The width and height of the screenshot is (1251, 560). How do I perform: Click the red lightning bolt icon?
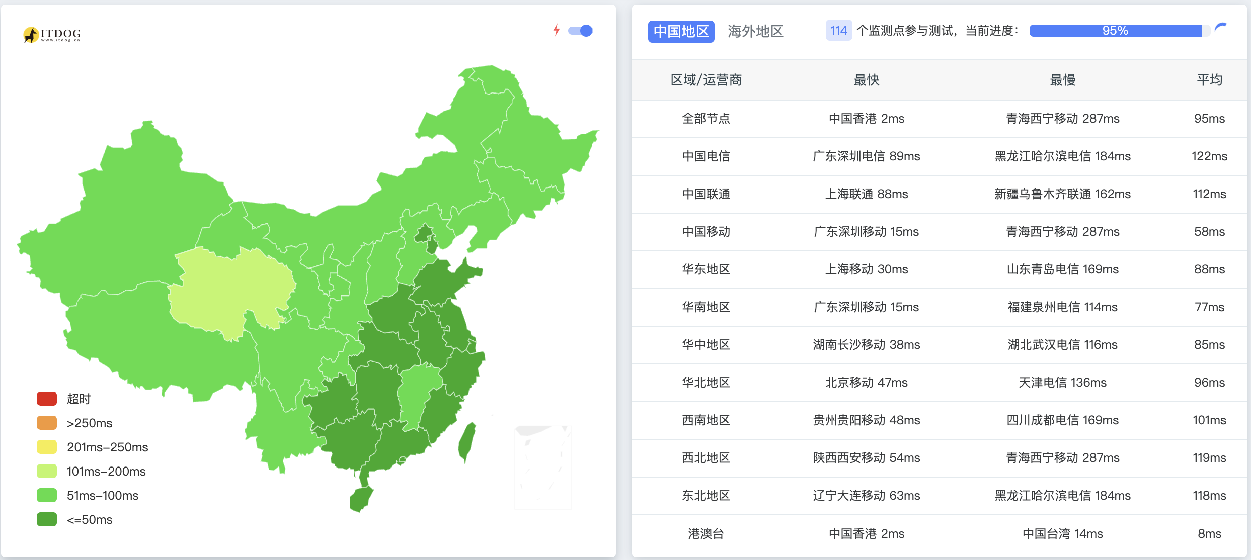tap(556, 30)
